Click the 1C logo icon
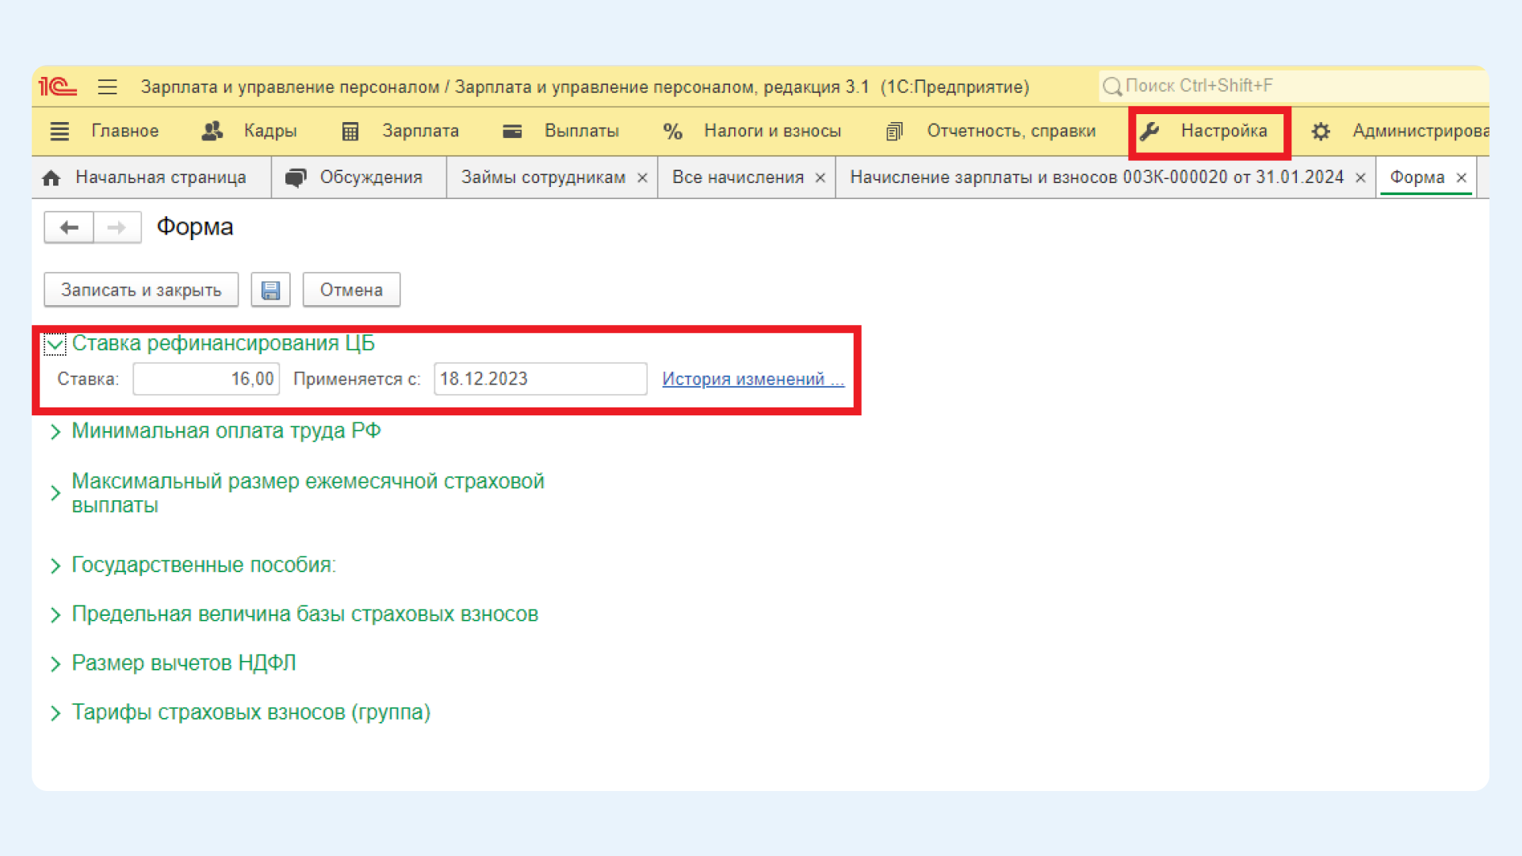The image size is (1522, 856). (x=58, y=86)
